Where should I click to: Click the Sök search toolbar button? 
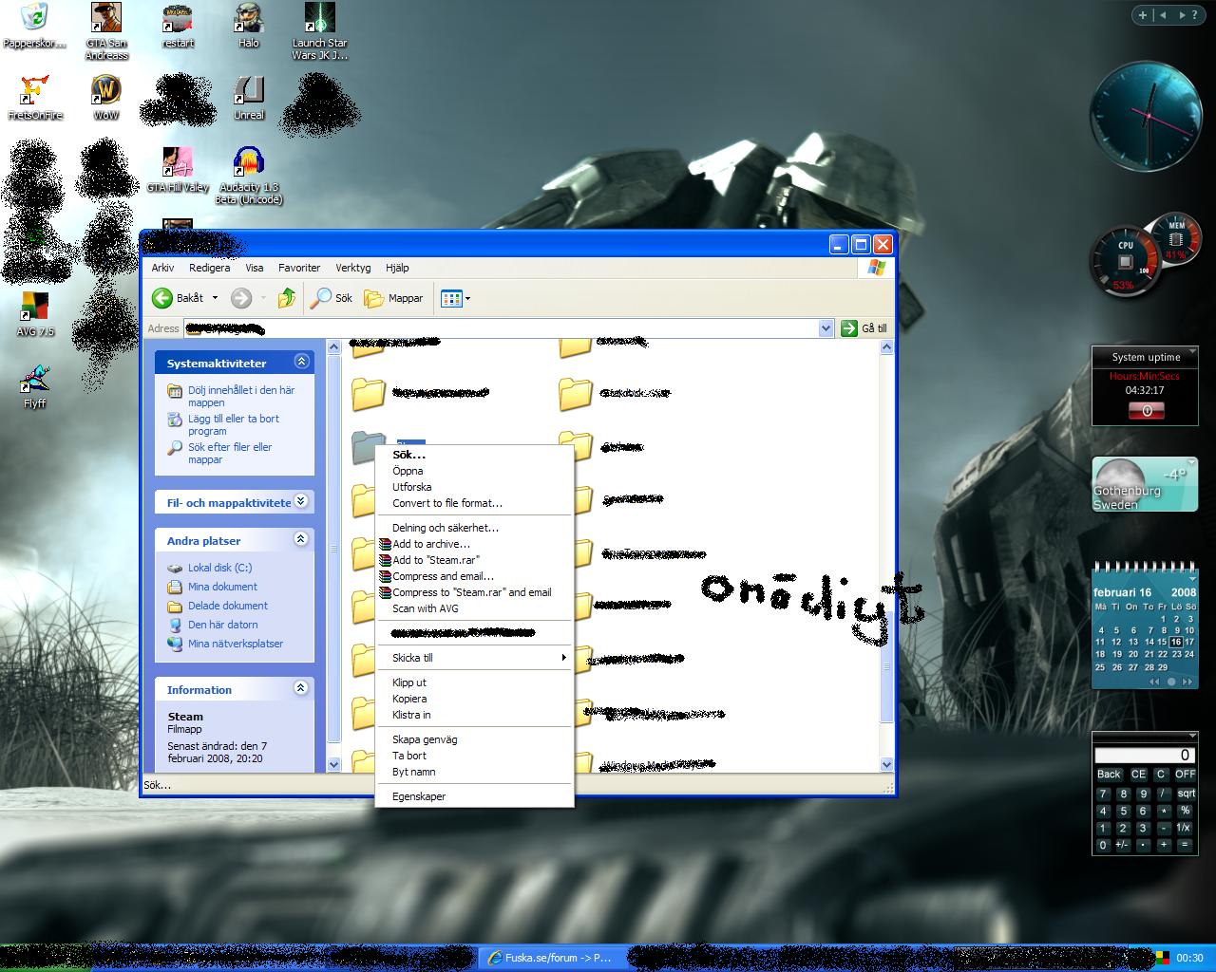pos(332,298)
